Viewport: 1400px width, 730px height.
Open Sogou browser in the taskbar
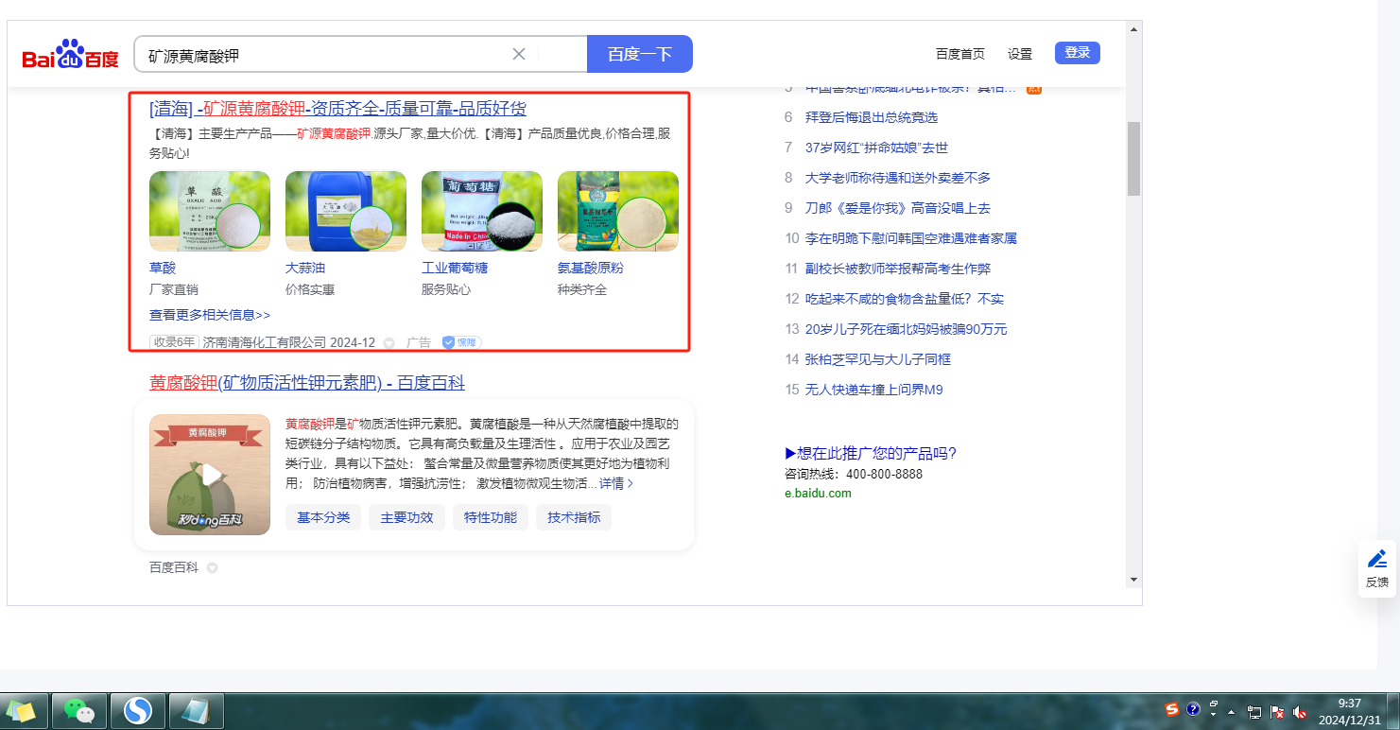[x=138, y=710]
